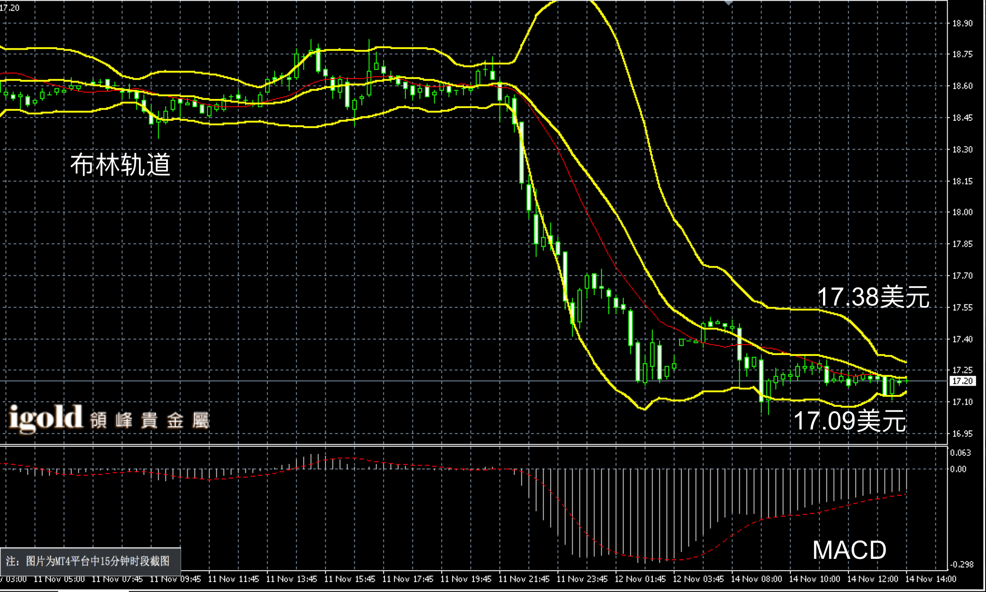Screen dimensions: 986x592
Task: Click the current price tag 17.20 on axis
Action: pos(962,381)
